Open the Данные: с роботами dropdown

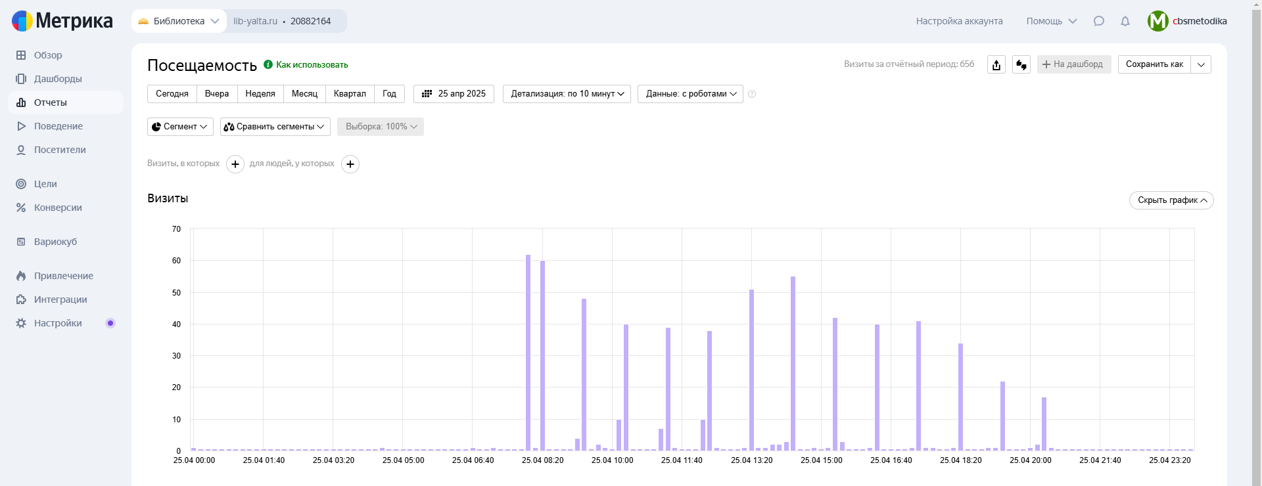[x=690, y=94]
